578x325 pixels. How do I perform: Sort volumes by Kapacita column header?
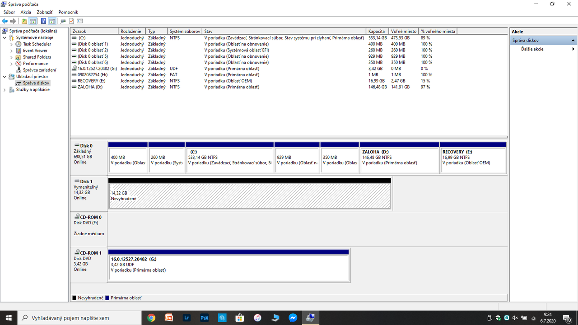(378, 31)
